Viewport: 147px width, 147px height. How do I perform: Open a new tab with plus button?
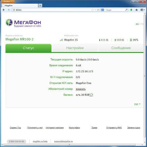point(40,6)
